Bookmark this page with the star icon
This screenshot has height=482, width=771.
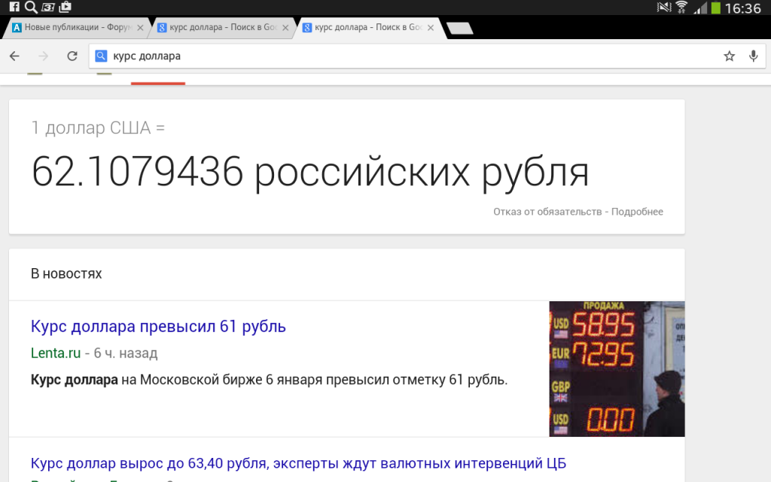pyautogui.click(x=729, y=56)
